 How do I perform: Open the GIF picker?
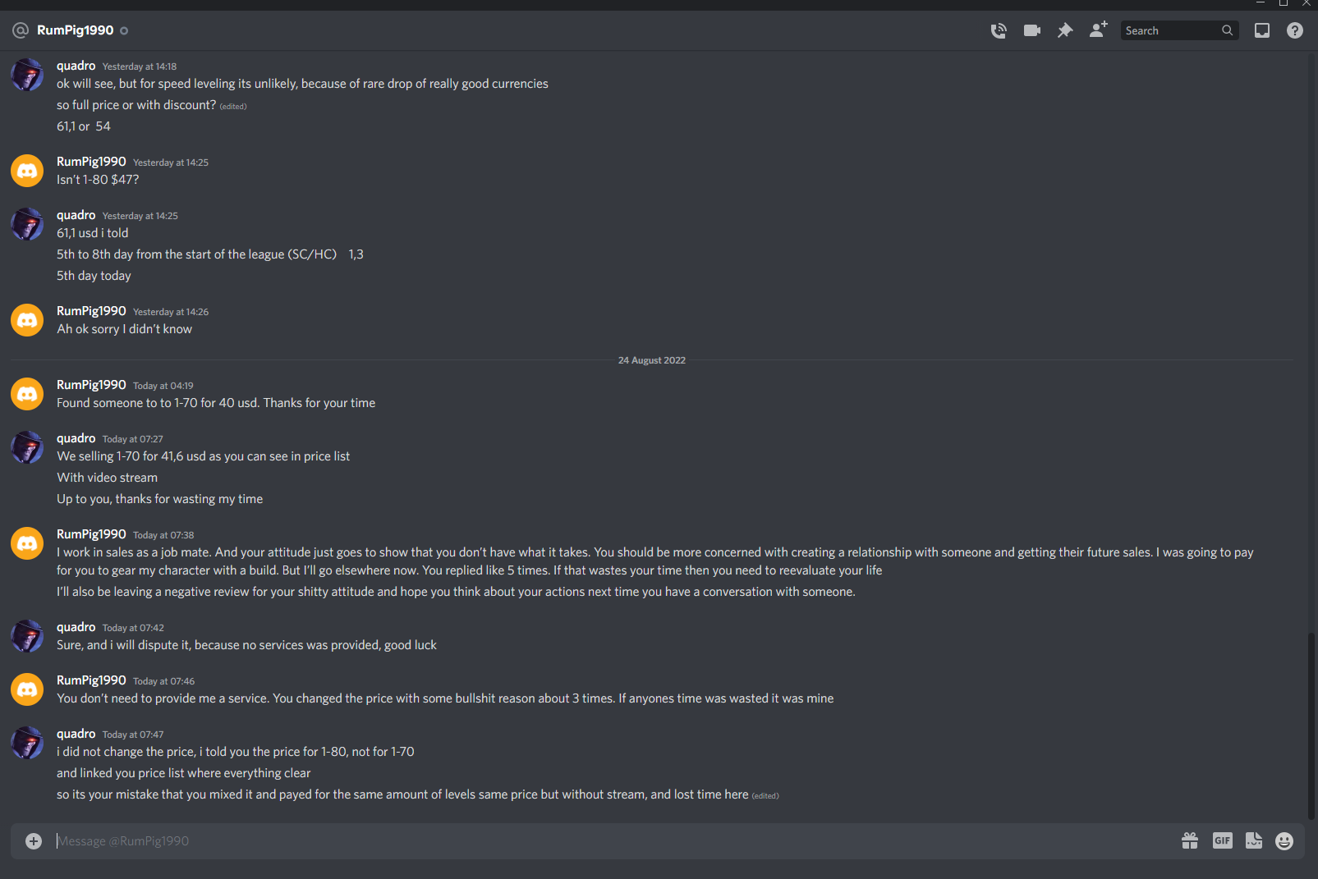point(1223,840)
